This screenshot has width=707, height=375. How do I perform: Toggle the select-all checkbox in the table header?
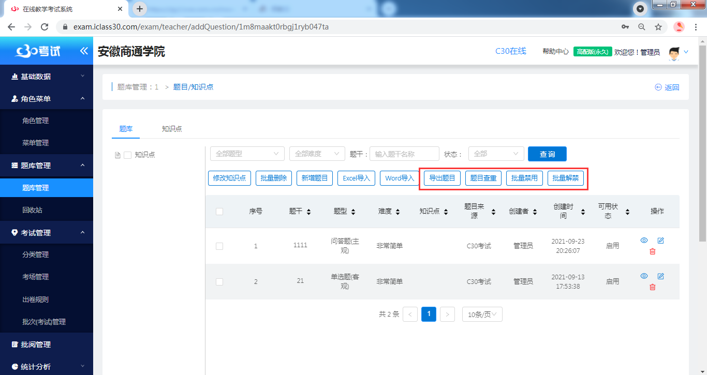219,212
